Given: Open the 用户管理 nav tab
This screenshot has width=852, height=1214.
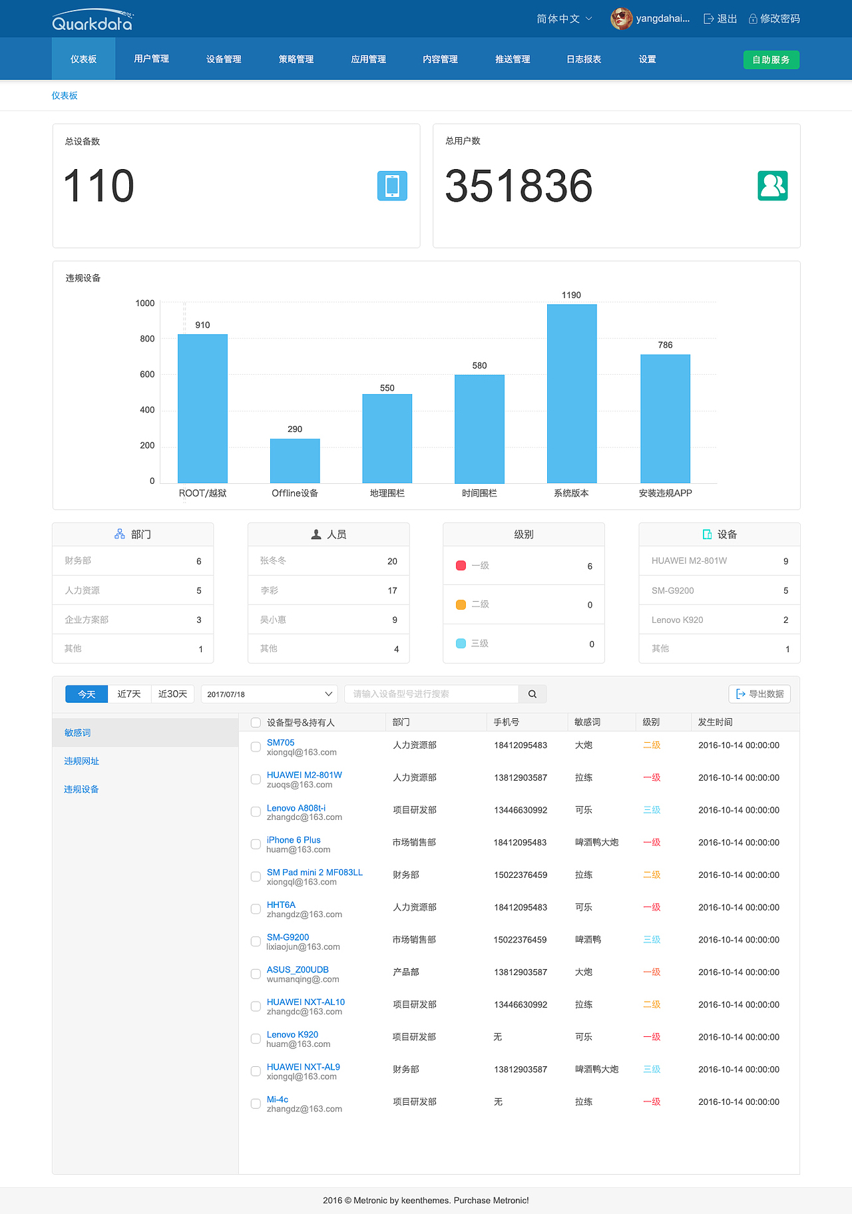Looking at the screenshot, I should point(151,59).
